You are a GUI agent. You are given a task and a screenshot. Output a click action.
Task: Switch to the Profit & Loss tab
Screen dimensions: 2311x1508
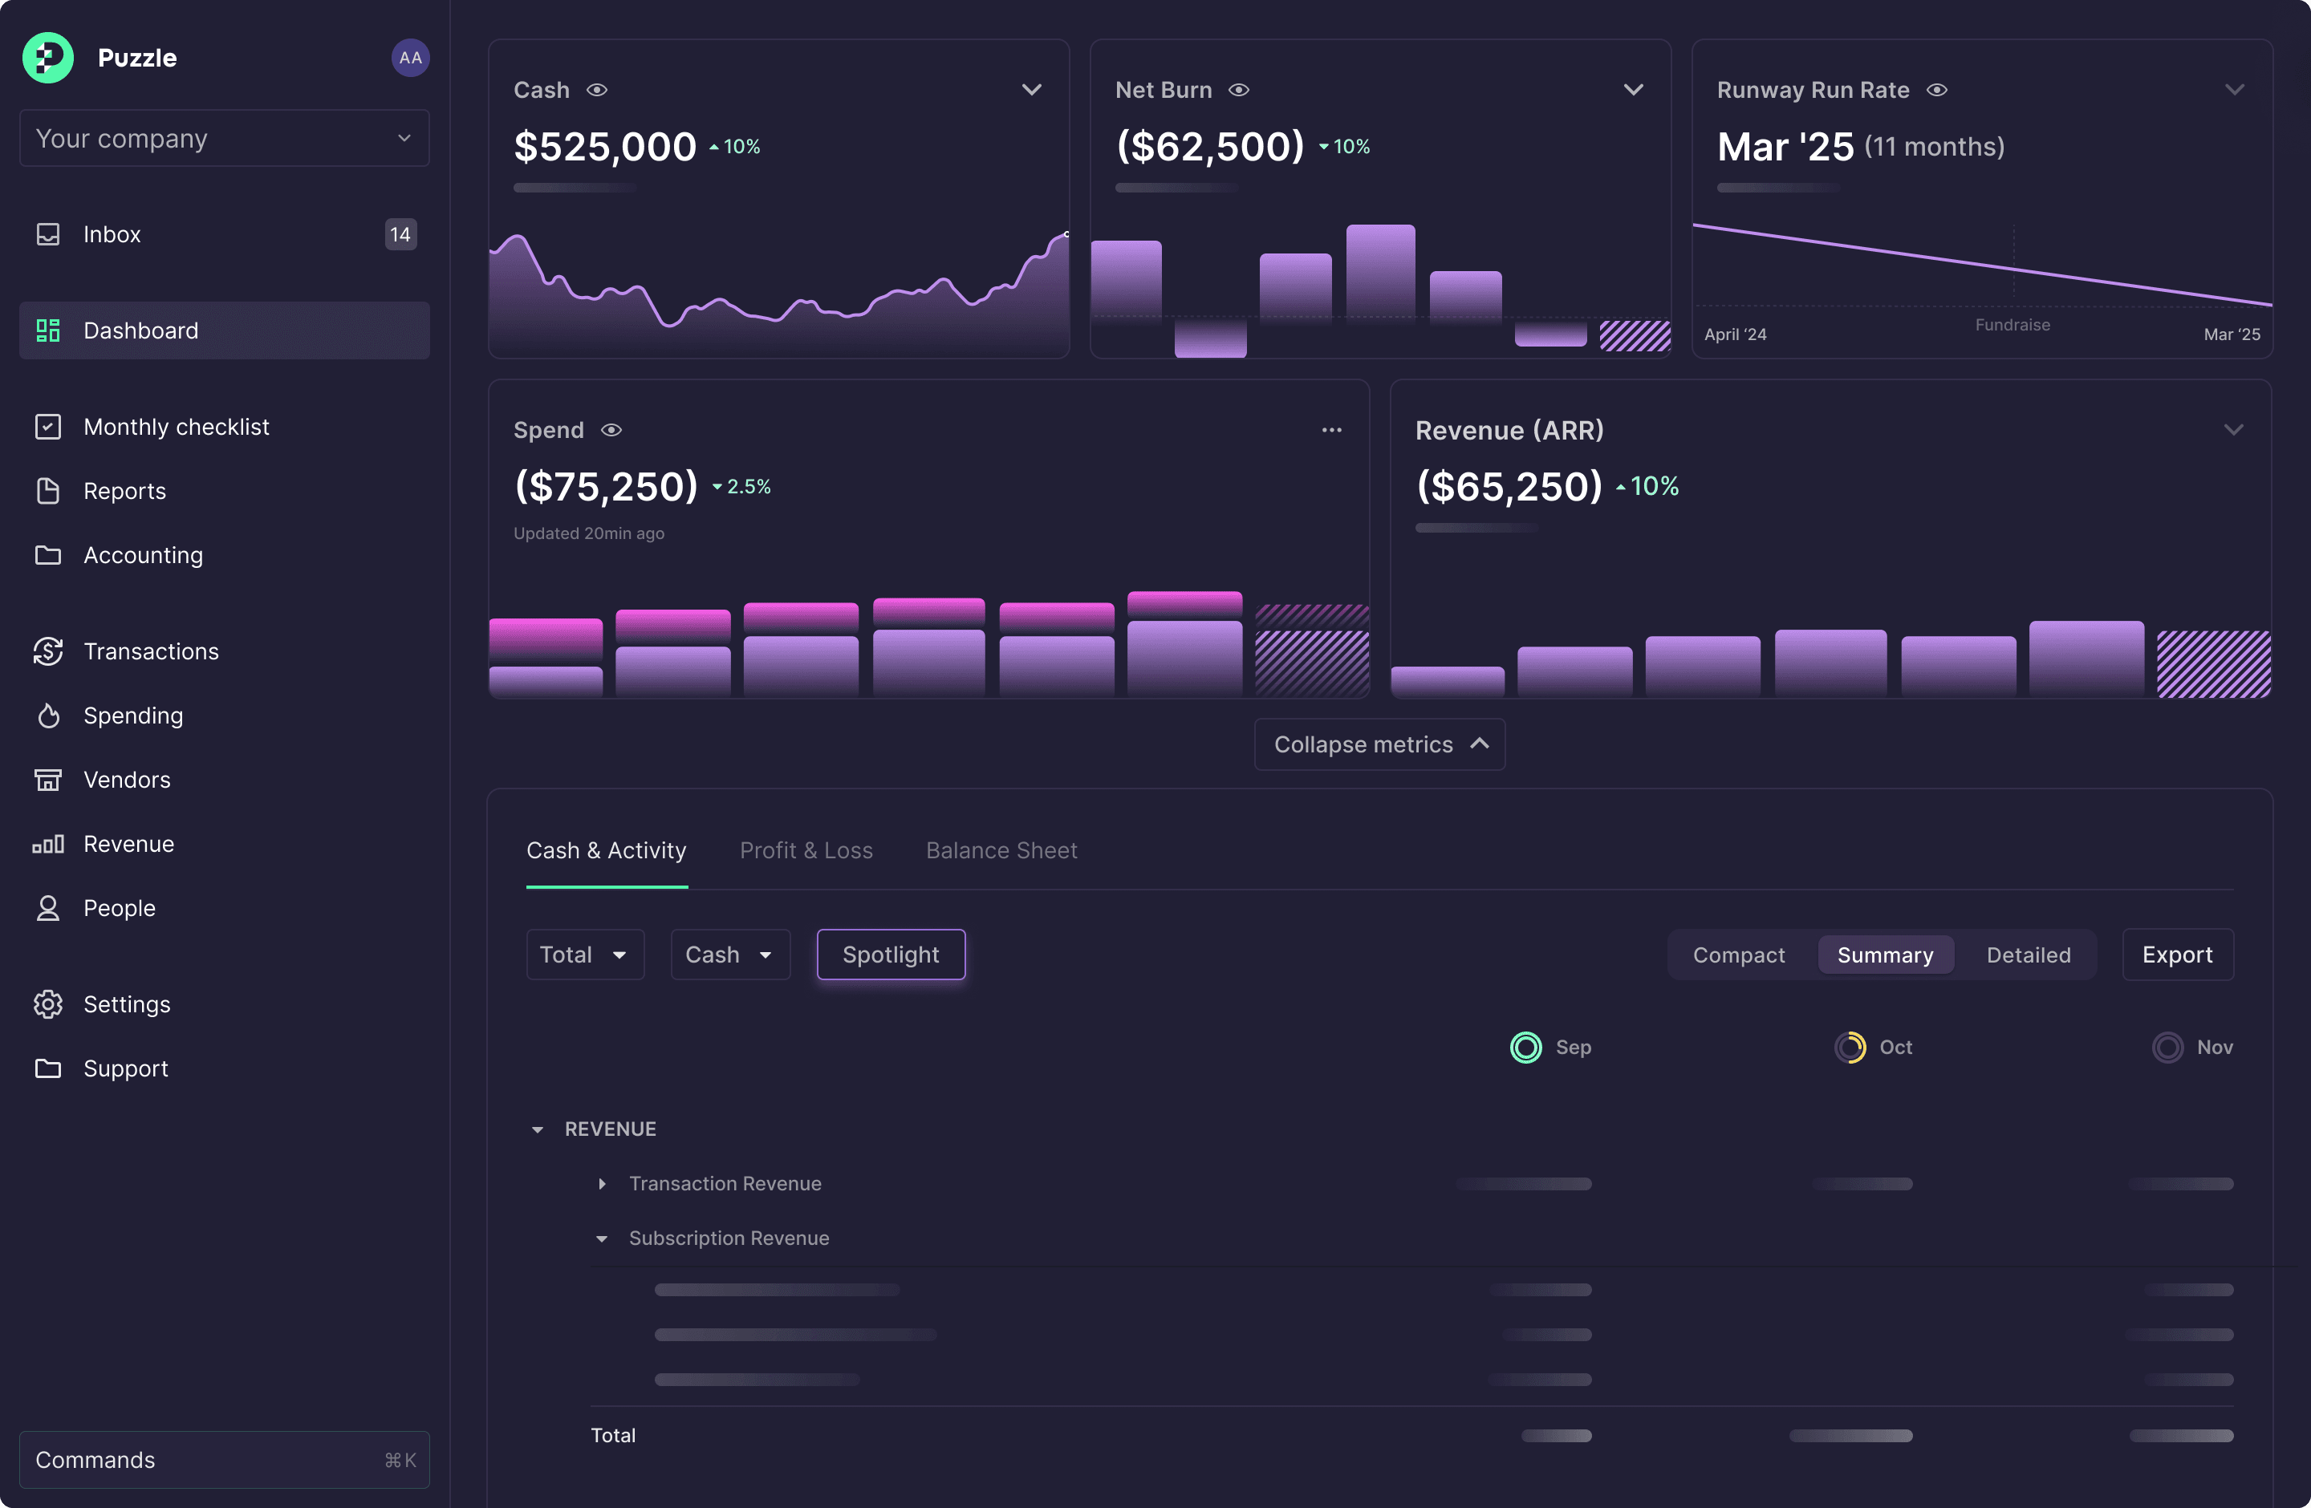[806, 850]
